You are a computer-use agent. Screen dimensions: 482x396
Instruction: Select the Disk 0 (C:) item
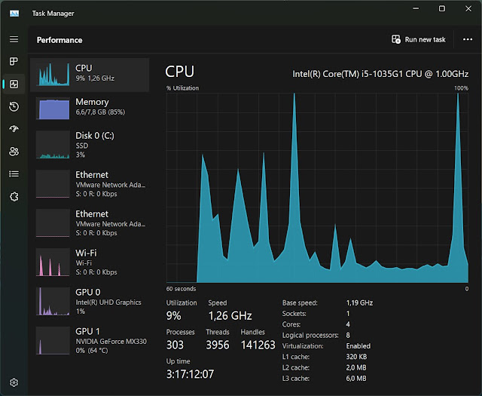pyautogui.click(x=90, y=145)
